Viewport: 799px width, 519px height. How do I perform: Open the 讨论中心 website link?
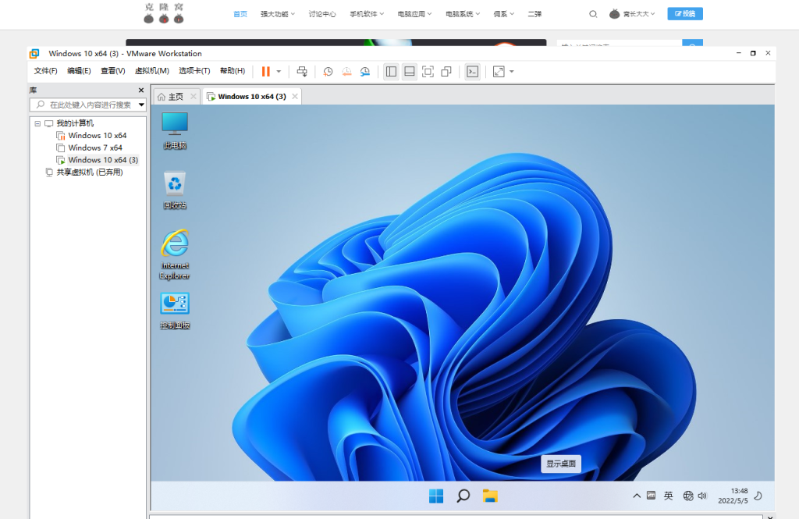[x=322, y=14]
